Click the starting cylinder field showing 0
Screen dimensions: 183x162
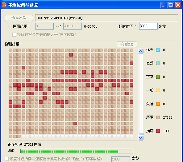(44, 26)
